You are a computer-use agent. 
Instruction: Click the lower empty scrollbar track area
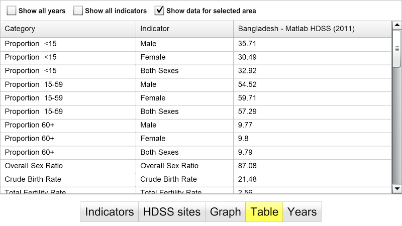[396, 131]
